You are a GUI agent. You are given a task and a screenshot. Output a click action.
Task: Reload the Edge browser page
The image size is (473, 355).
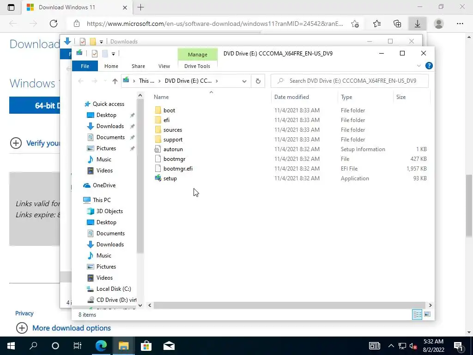pyautogui.click(x=54, y=24)
